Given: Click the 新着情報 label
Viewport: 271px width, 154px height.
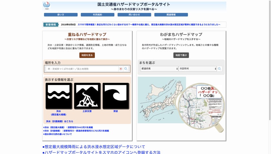Looking at the screenshot, I should [51, 25].
